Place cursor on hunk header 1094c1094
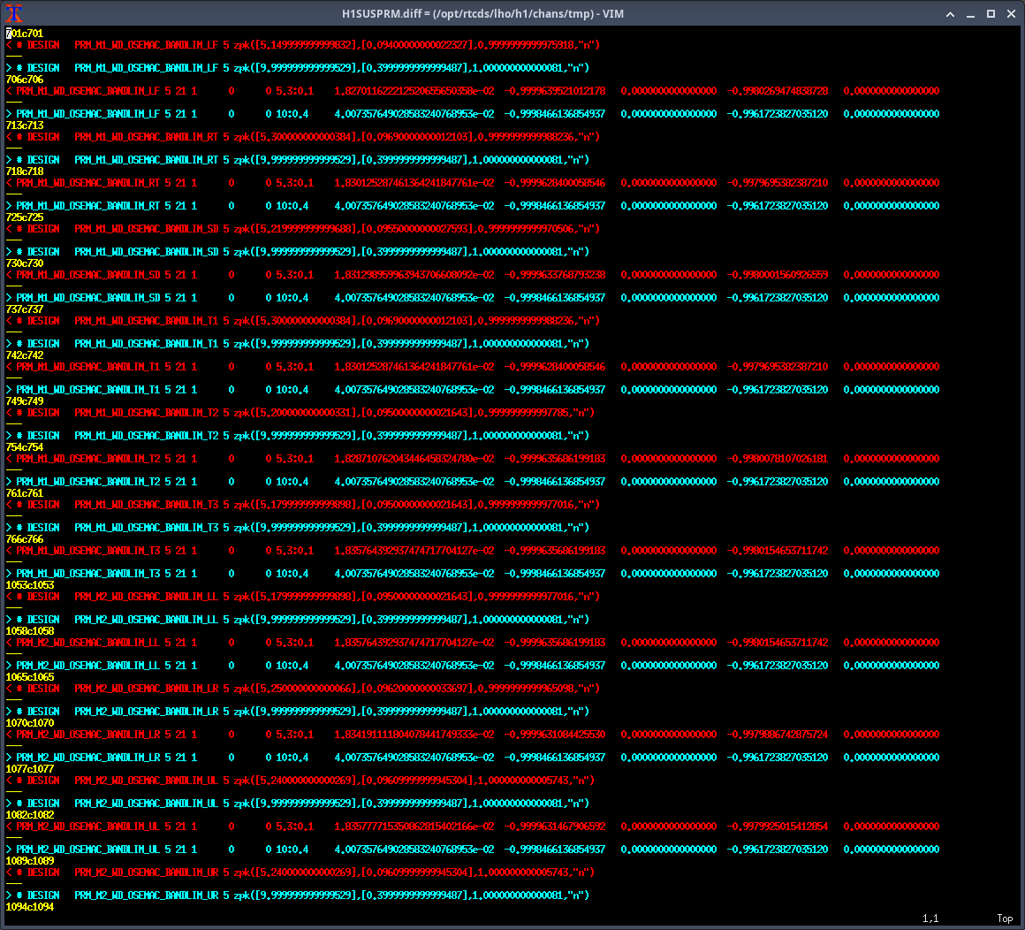Image resolution: width=1025 pixels, height=930 pixels. tap(30, 907)
